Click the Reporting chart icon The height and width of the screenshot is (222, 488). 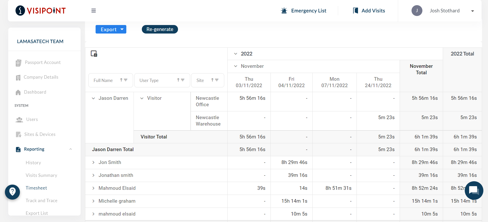point(18,149)
